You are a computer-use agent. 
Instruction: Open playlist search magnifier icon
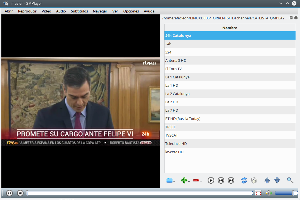coord(290,180)
